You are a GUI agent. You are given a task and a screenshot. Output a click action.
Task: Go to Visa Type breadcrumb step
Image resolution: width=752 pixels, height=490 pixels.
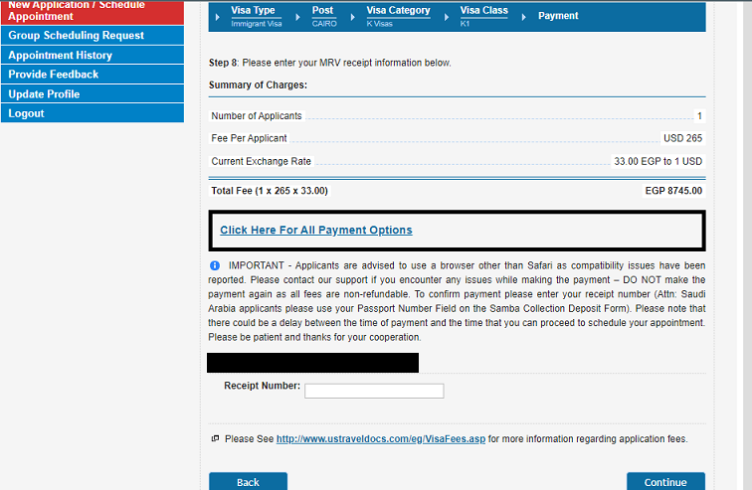pyautogui.click(x=253, y=10)
